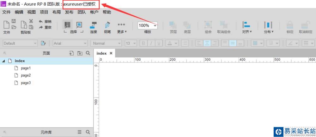Open the line width dropdown
The height and width of the screenshot is (137, 316).
point(308,43)
